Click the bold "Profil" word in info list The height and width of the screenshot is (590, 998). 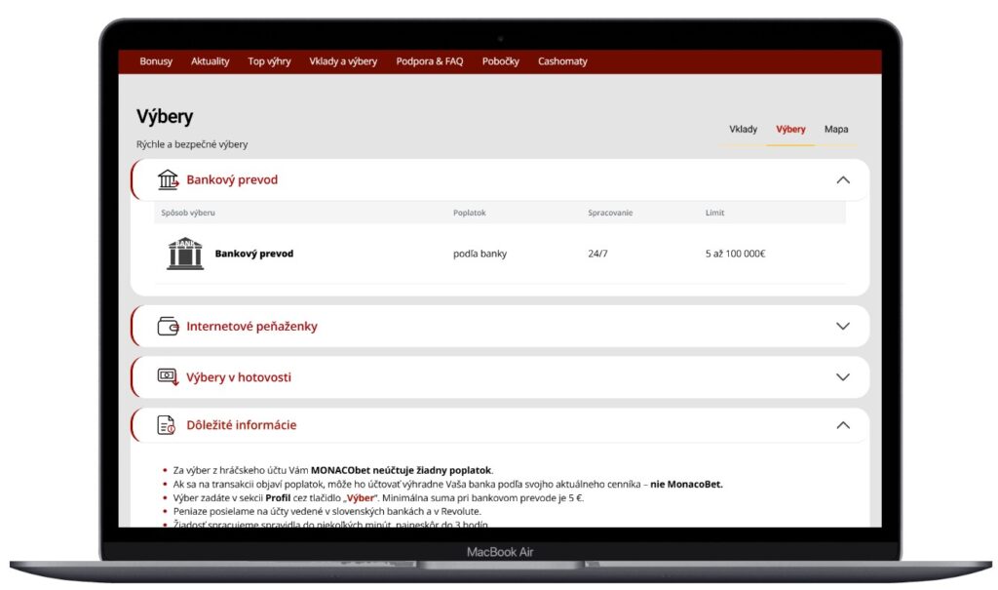pyautogui.click(x=278, y=497)
